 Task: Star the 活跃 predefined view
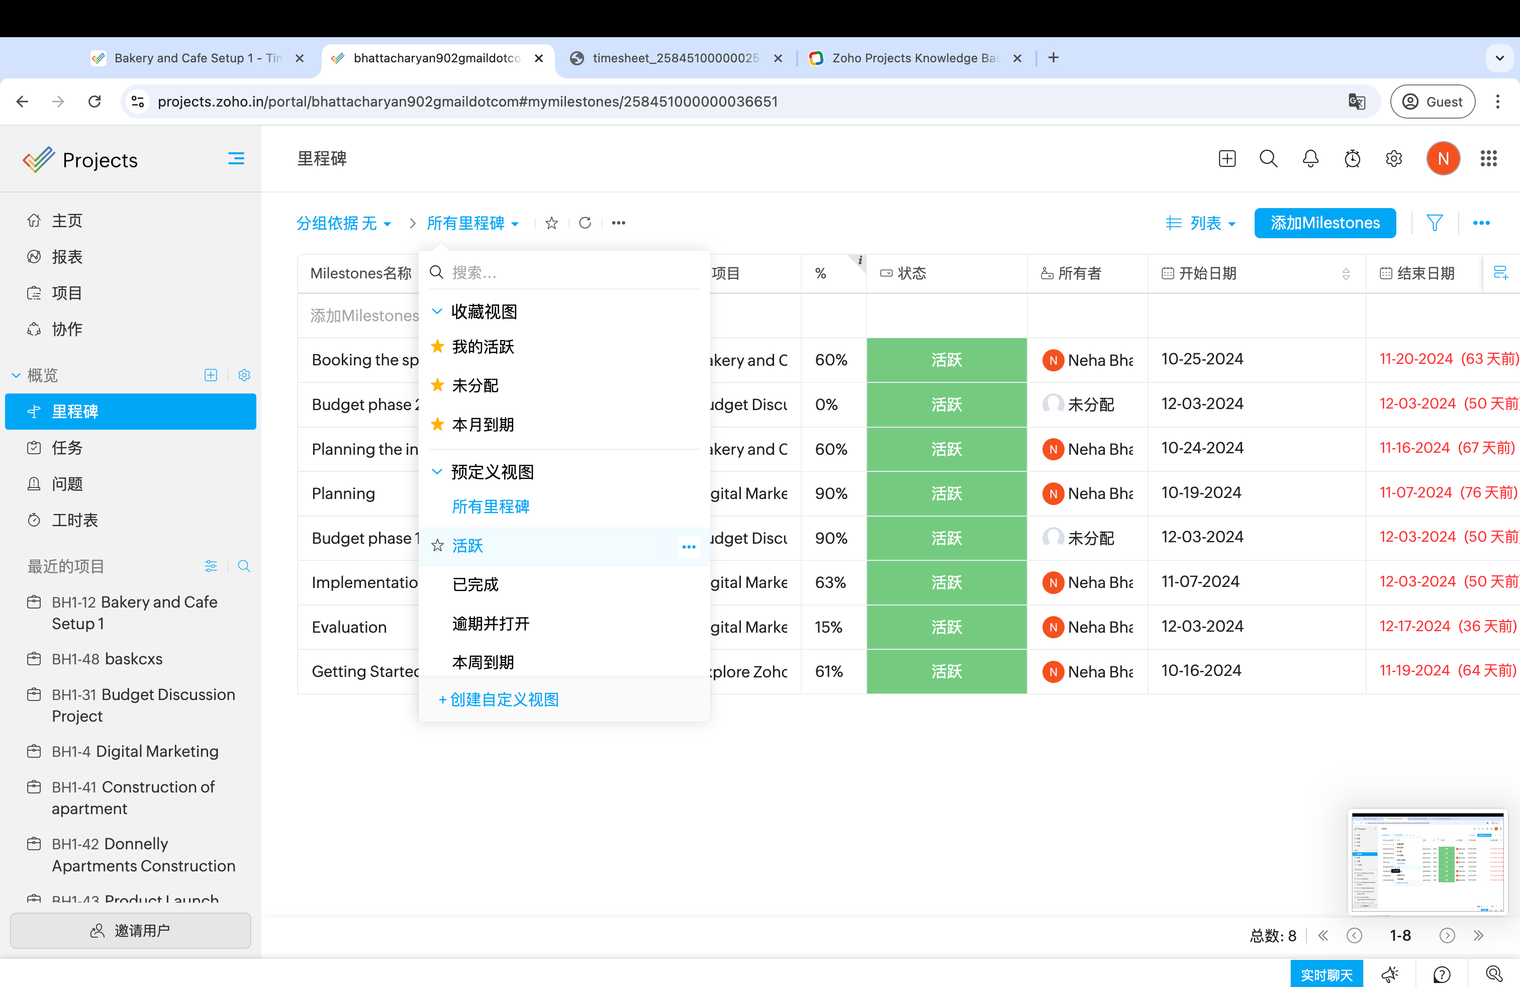437,546
